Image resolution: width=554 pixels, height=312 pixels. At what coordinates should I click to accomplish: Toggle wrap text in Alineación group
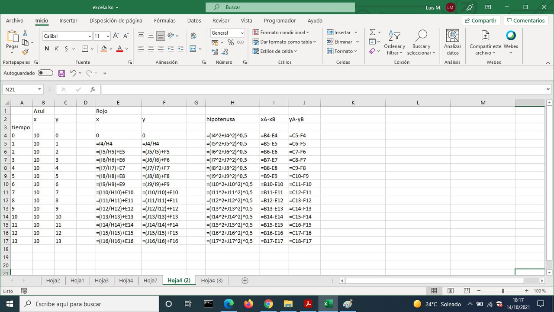193,36
